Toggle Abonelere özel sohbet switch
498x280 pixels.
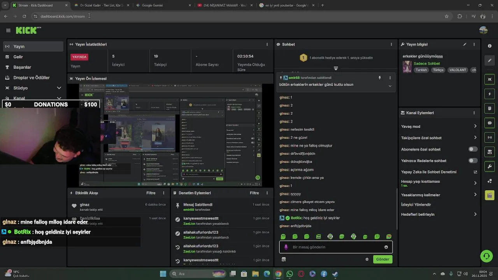pyautogui.click(x=473, y=149)
